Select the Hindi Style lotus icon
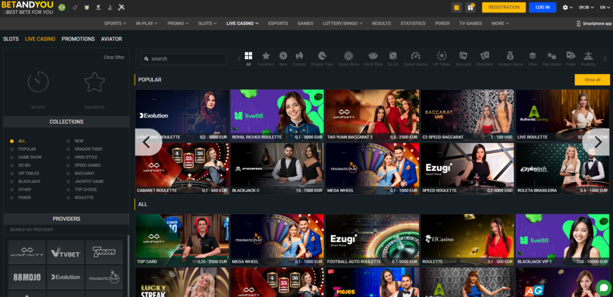The image size is (613, 297). [373, 56]
